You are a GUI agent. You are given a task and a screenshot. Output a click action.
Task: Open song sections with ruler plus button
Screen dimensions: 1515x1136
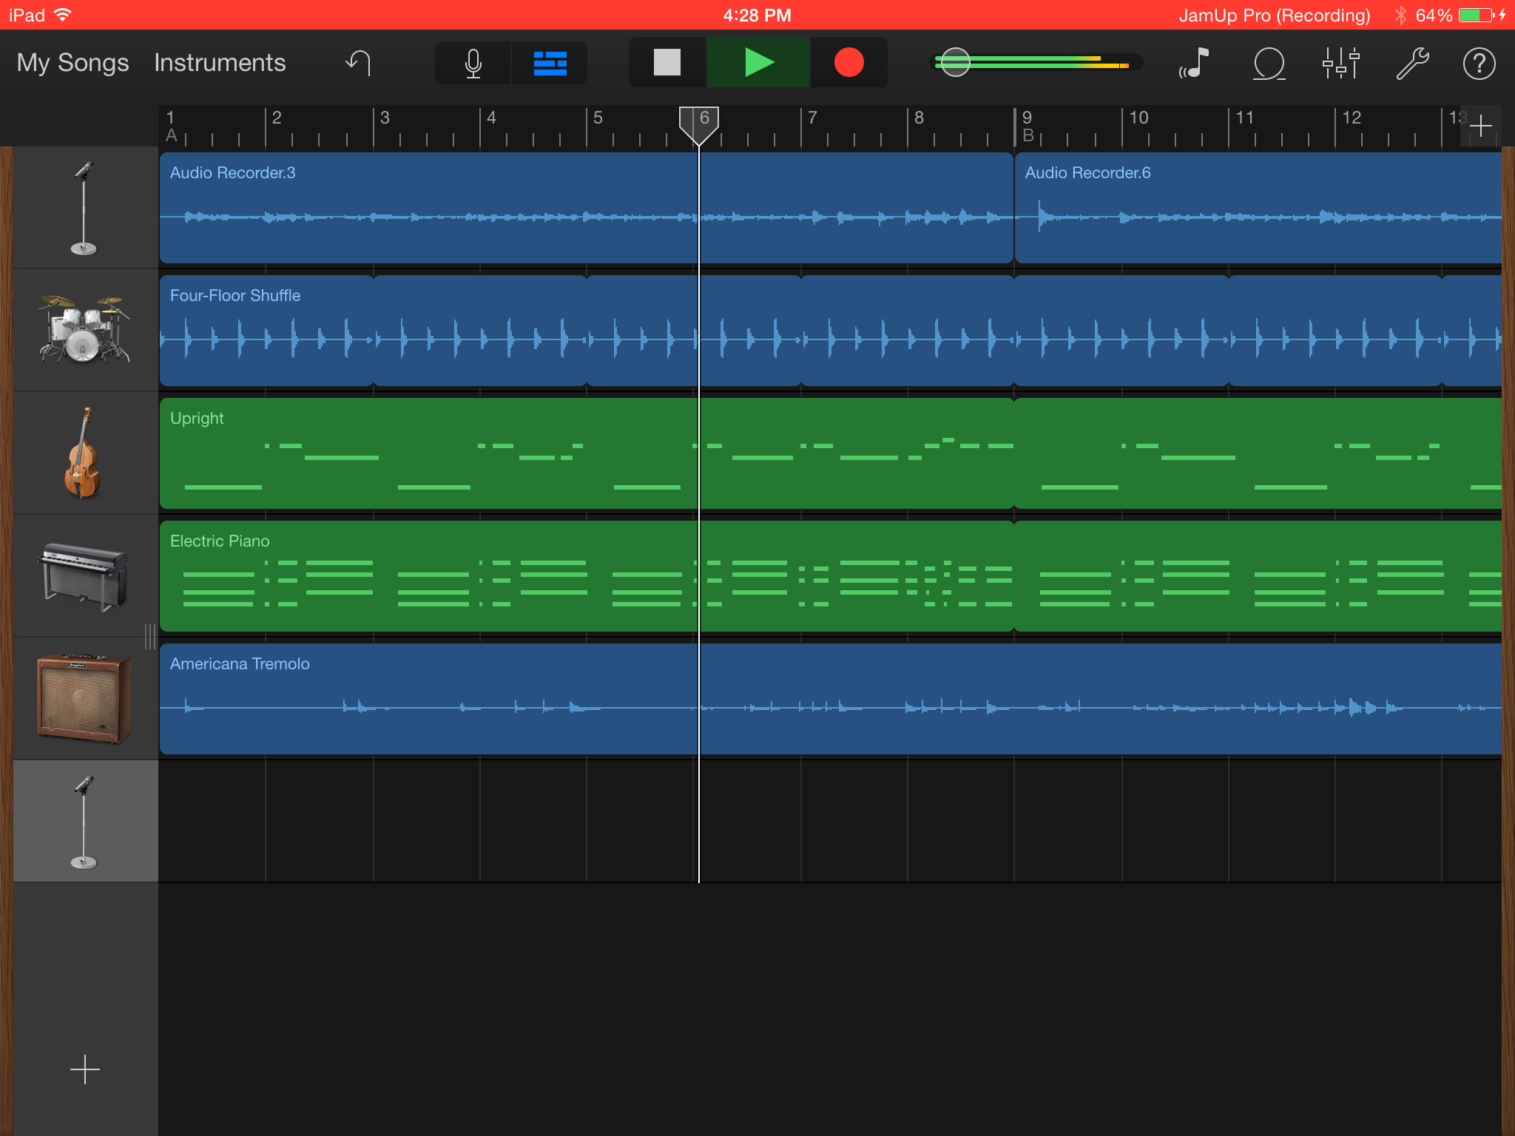tap(1481, 126)
